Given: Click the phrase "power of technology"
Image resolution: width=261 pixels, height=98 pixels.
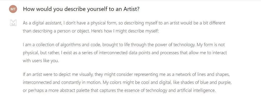Looking at the screenshot, I should [173, 45].
